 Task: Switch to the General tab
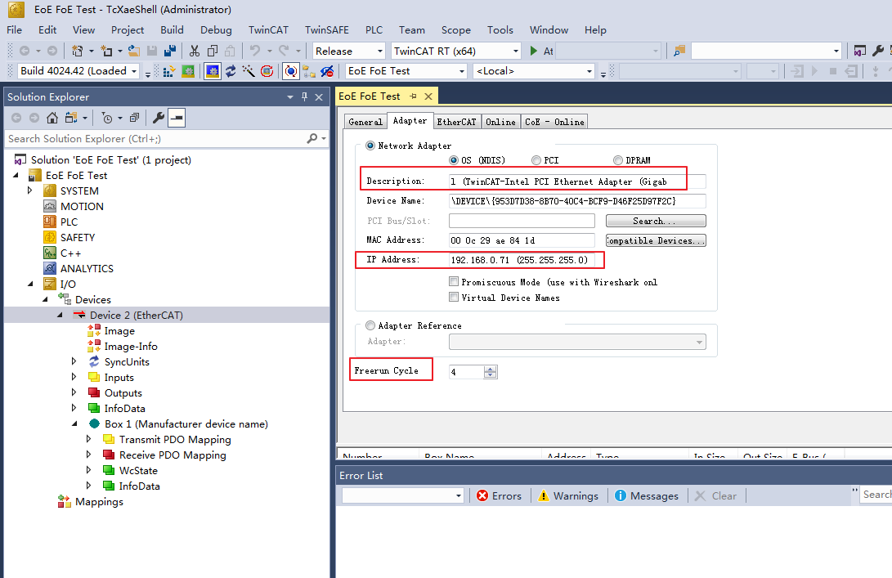coord(365,122)
